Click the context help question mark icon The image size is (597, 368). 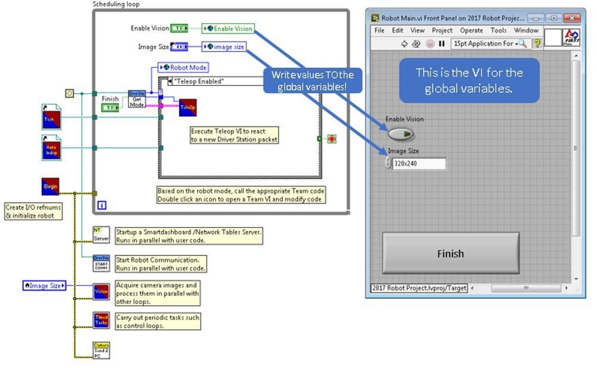537,44
